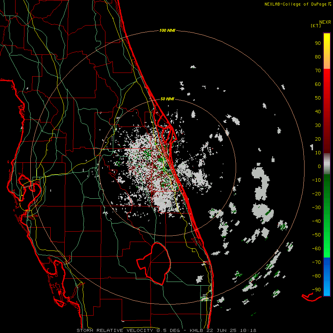Click the 30 value on the velocity scale
The image size is (333, 333).
coord(318,125)
